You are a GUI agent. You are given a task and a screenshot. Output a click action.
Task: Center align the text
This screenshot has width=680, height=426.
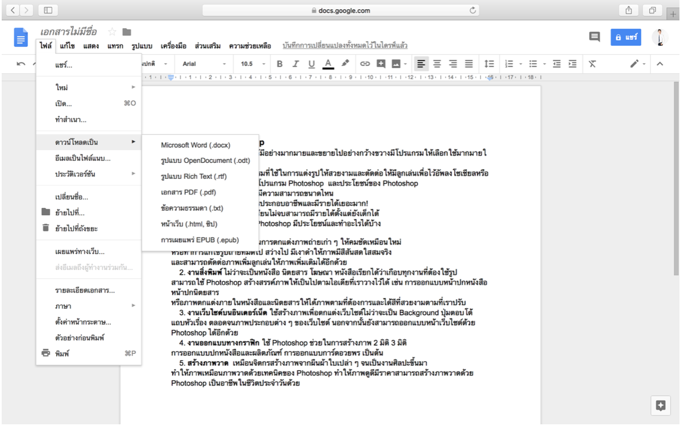coord(437,64)
